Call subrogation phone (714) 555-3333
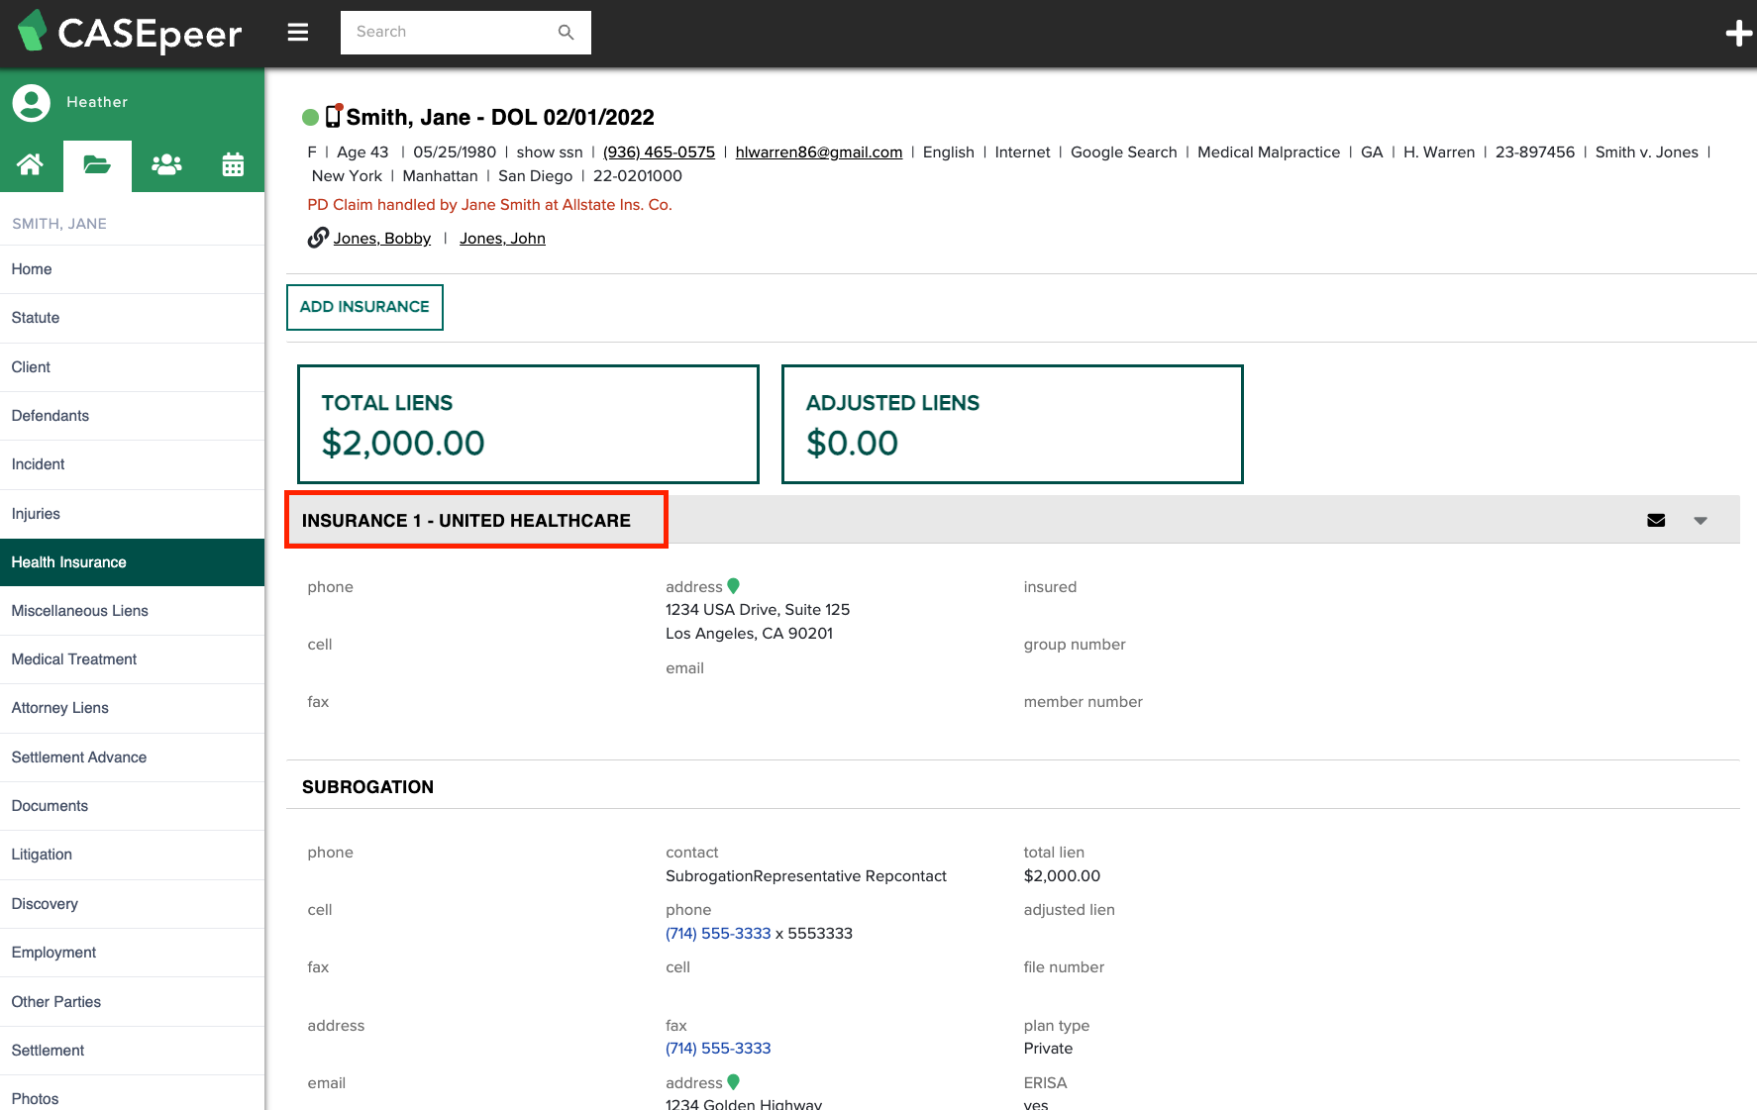1757x1110 pixels. [718, 934]
